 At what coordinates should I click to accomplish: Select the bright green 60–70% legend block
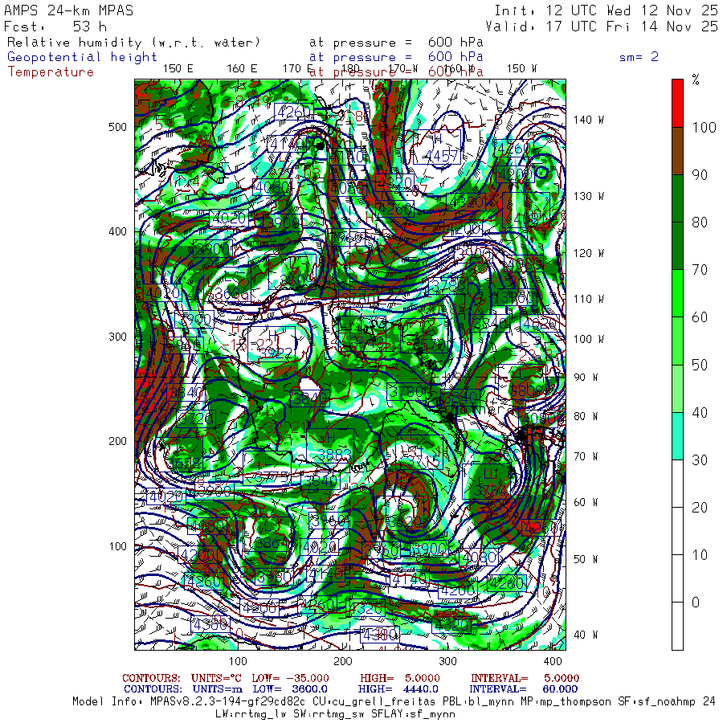click(x=677, y=293)
